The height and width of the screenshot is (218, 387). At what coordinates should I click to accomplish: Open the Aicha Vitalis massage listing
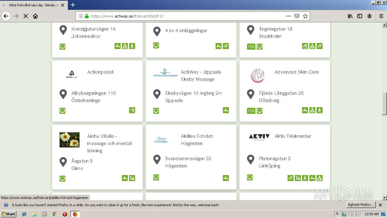point(109,144)
